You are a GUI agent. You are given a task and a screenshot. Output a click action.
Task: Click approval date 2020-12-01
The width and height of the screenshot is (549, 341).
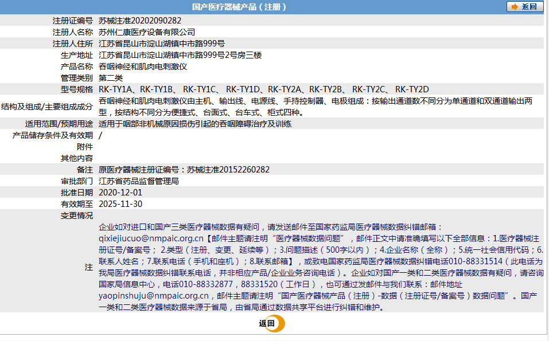pyautogui.click(x=120, y=193)
